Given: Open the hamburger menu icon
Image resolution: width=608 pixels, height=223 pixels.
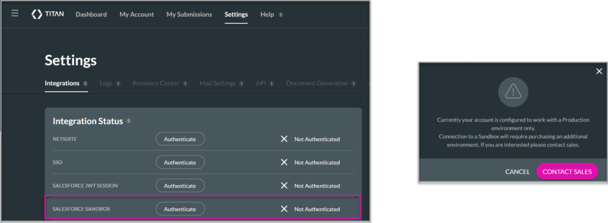Looking at the screenshot, I should coord(15,14).
